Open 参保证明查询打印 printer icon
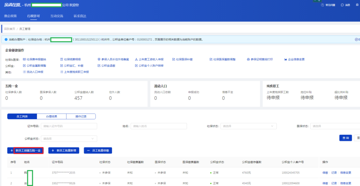This screenshot has width=360, height=186. [x=248, y=59]
